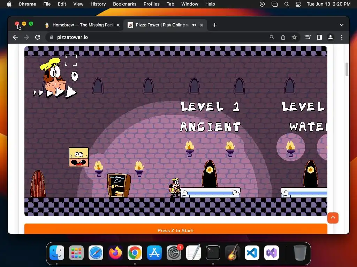Screen dimensions: 357x267
Task: Open Spotlight search in menu bar
Action: point(287,4)
